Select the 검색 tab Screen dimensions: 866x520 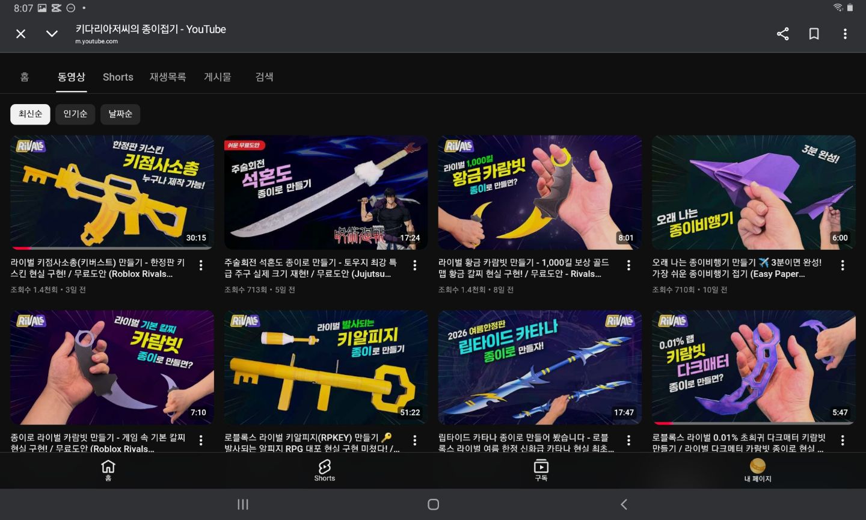264,77
